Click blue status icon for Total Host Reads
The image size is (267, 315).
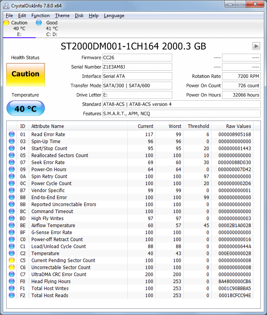click(12, 295)
